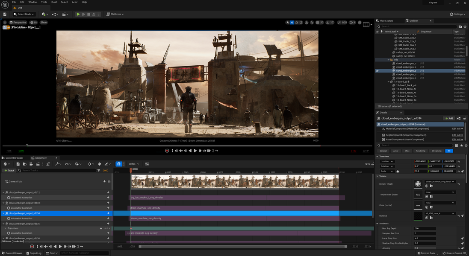Click the Search Tracks field
The height and width of the screenshot is (256, 469).
click(57, 170)
